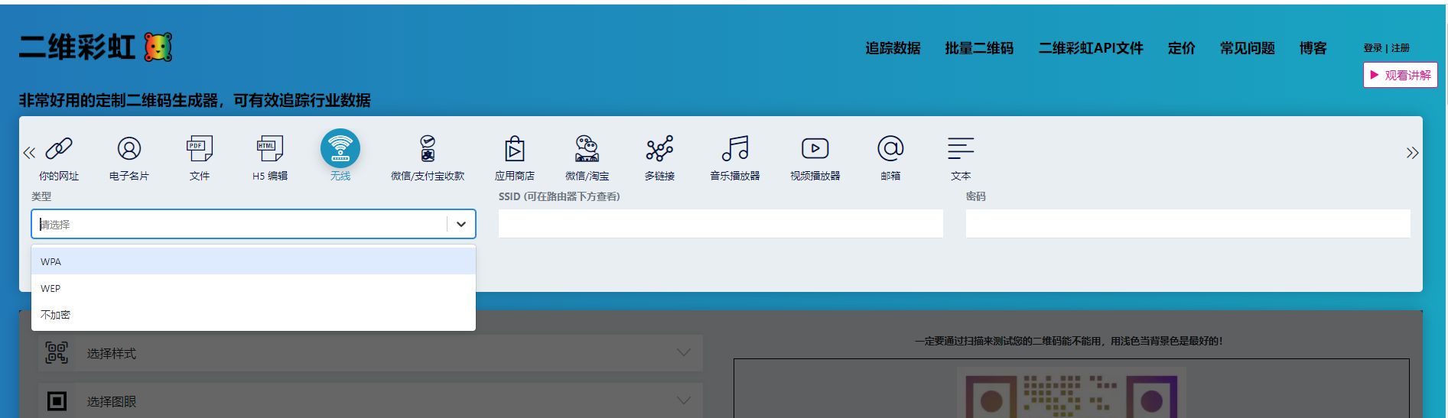Collapse the 类型 dropdown using its arrow
The image size is (1448, 418).
pos(461,225)
